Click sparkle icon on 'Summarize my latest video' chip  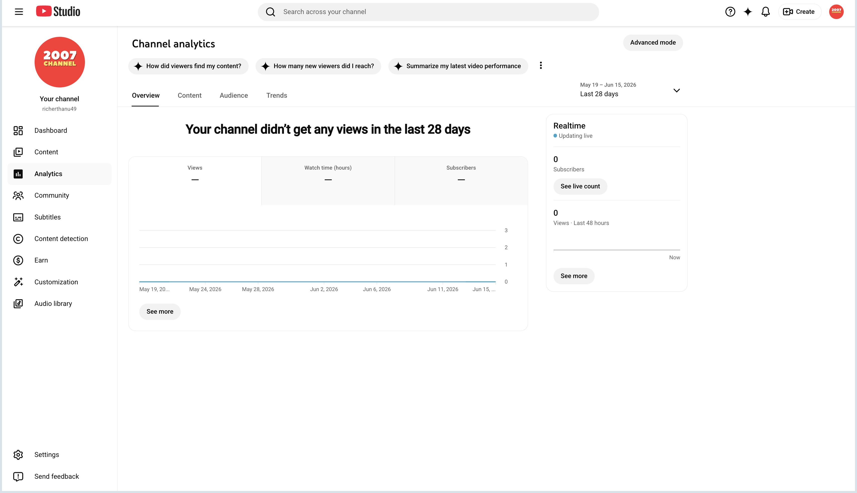(x=398, y=66)
